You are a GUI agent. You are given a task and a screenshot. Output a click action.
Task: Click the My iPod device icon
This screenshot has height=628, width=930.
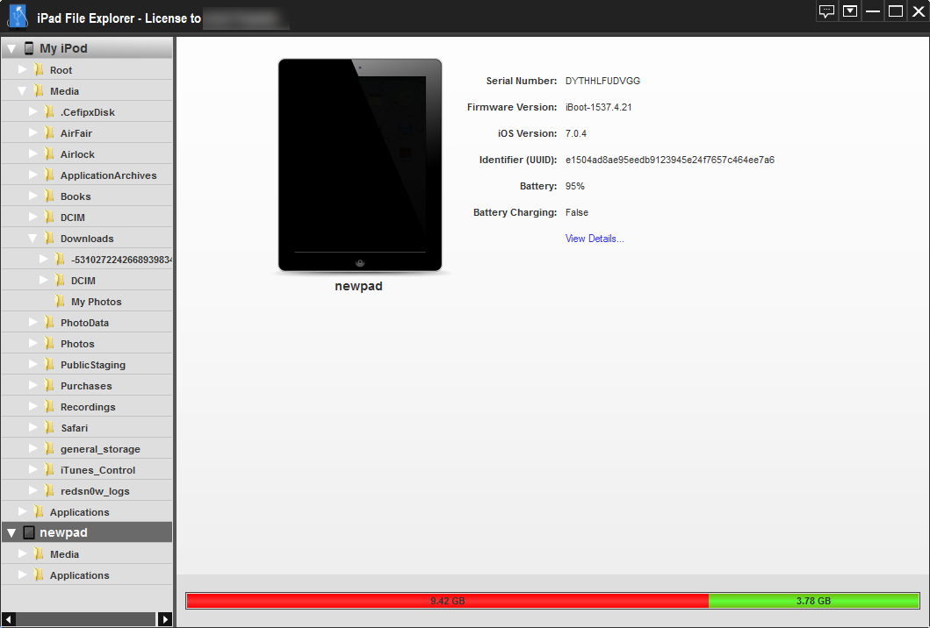28,48
